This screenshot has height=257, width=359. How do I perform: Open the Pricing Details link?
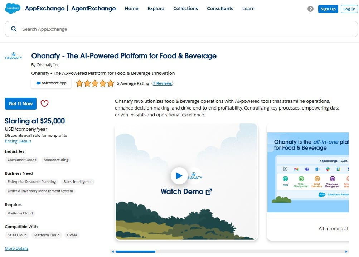click(18, 141)
